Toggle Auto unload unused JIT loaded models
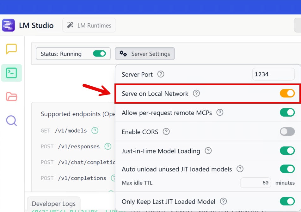 287,169
